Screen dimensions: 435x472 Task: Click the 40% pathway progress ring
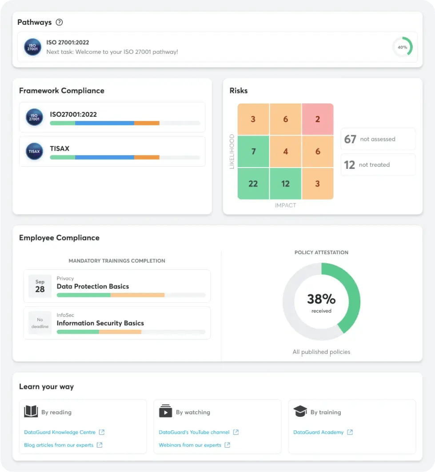(x=402, y=47)
